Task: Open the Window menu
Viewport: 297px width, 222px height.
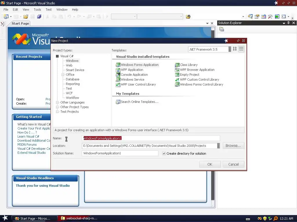Action: (x=62, y=10)
